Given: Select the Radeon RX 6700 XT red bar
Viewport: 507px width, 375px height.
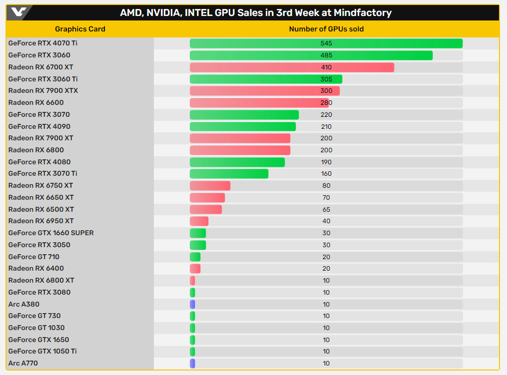Looking at the screenshot, I should pos(292,67).
